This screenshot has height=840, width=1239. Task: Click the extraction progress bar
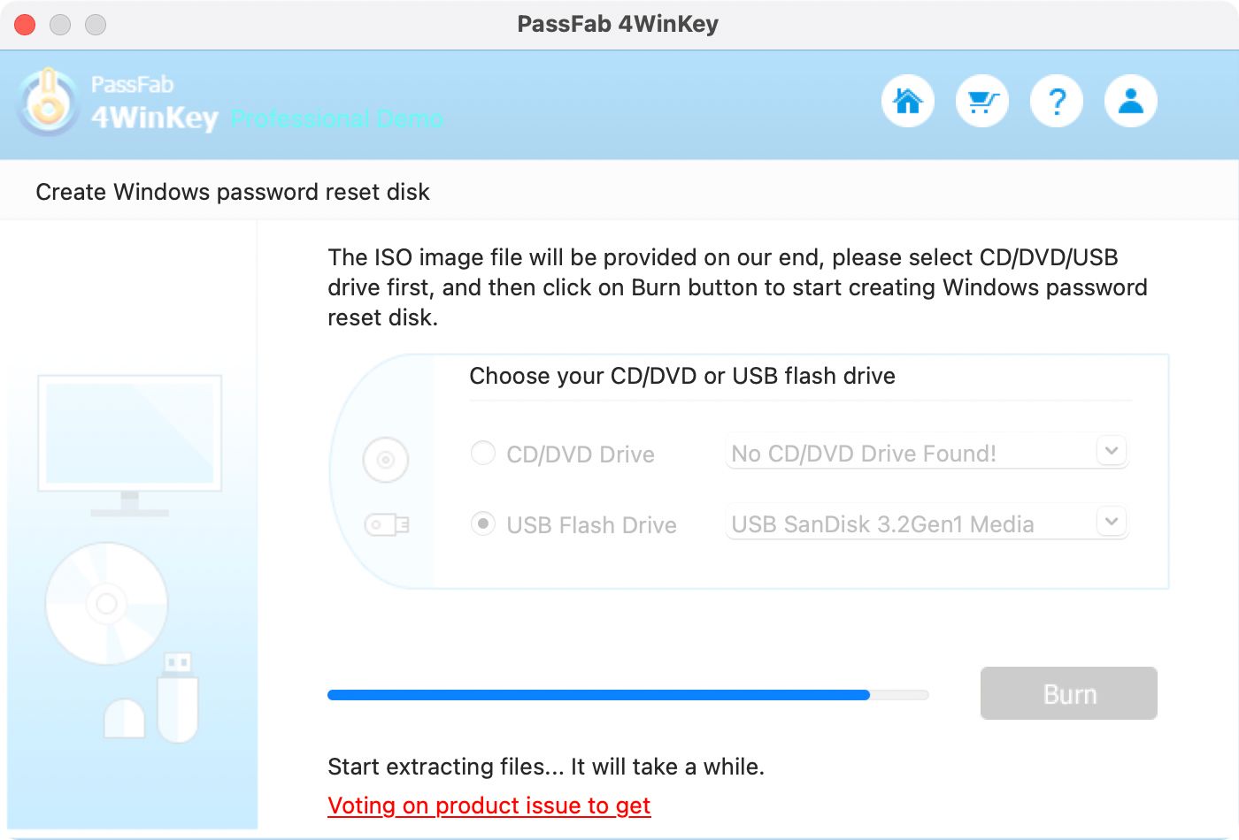(627, 695)
